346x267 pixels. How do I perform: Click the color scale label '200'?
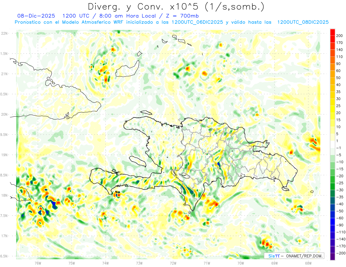(339, 35)
